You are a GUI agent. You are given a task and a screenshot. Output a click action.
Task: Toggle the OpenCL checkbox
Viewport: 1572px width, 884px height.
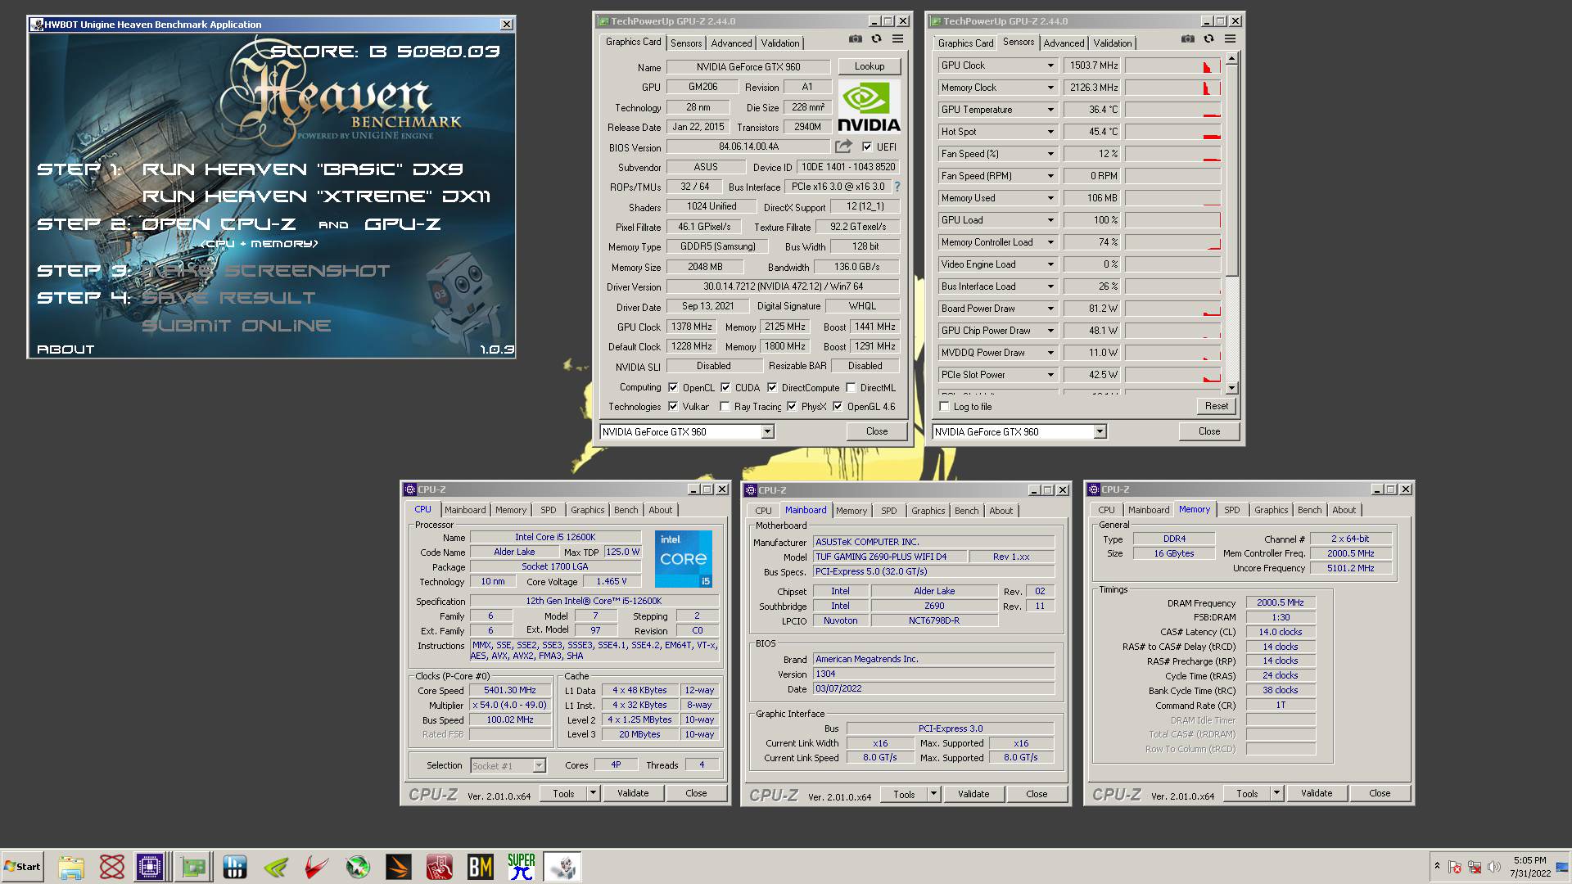pyautogui.click(x=673, y=388)
